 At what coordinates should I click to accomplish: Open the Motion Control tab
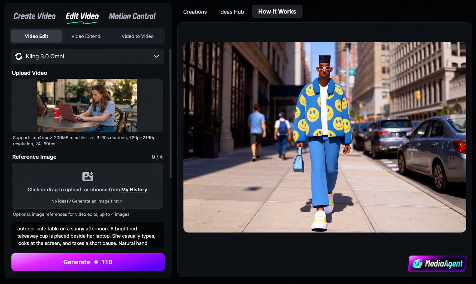click(x=132, y=16)
